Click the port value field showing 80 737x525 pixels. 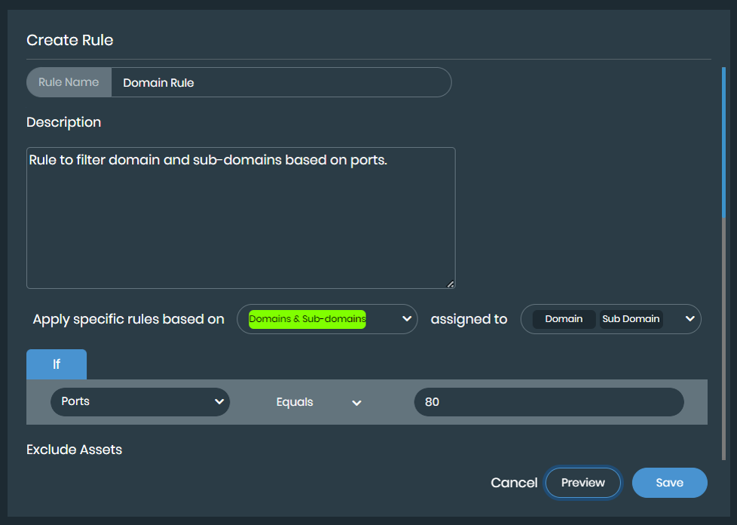click(549, 402)
